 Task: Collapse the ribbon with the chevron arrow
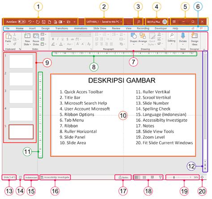(204, 49)
